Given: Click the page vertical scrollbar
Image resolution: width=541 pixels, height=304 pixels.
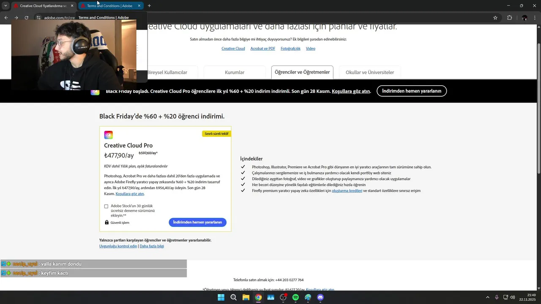Looking at the screenshot, I should [538, 108].
